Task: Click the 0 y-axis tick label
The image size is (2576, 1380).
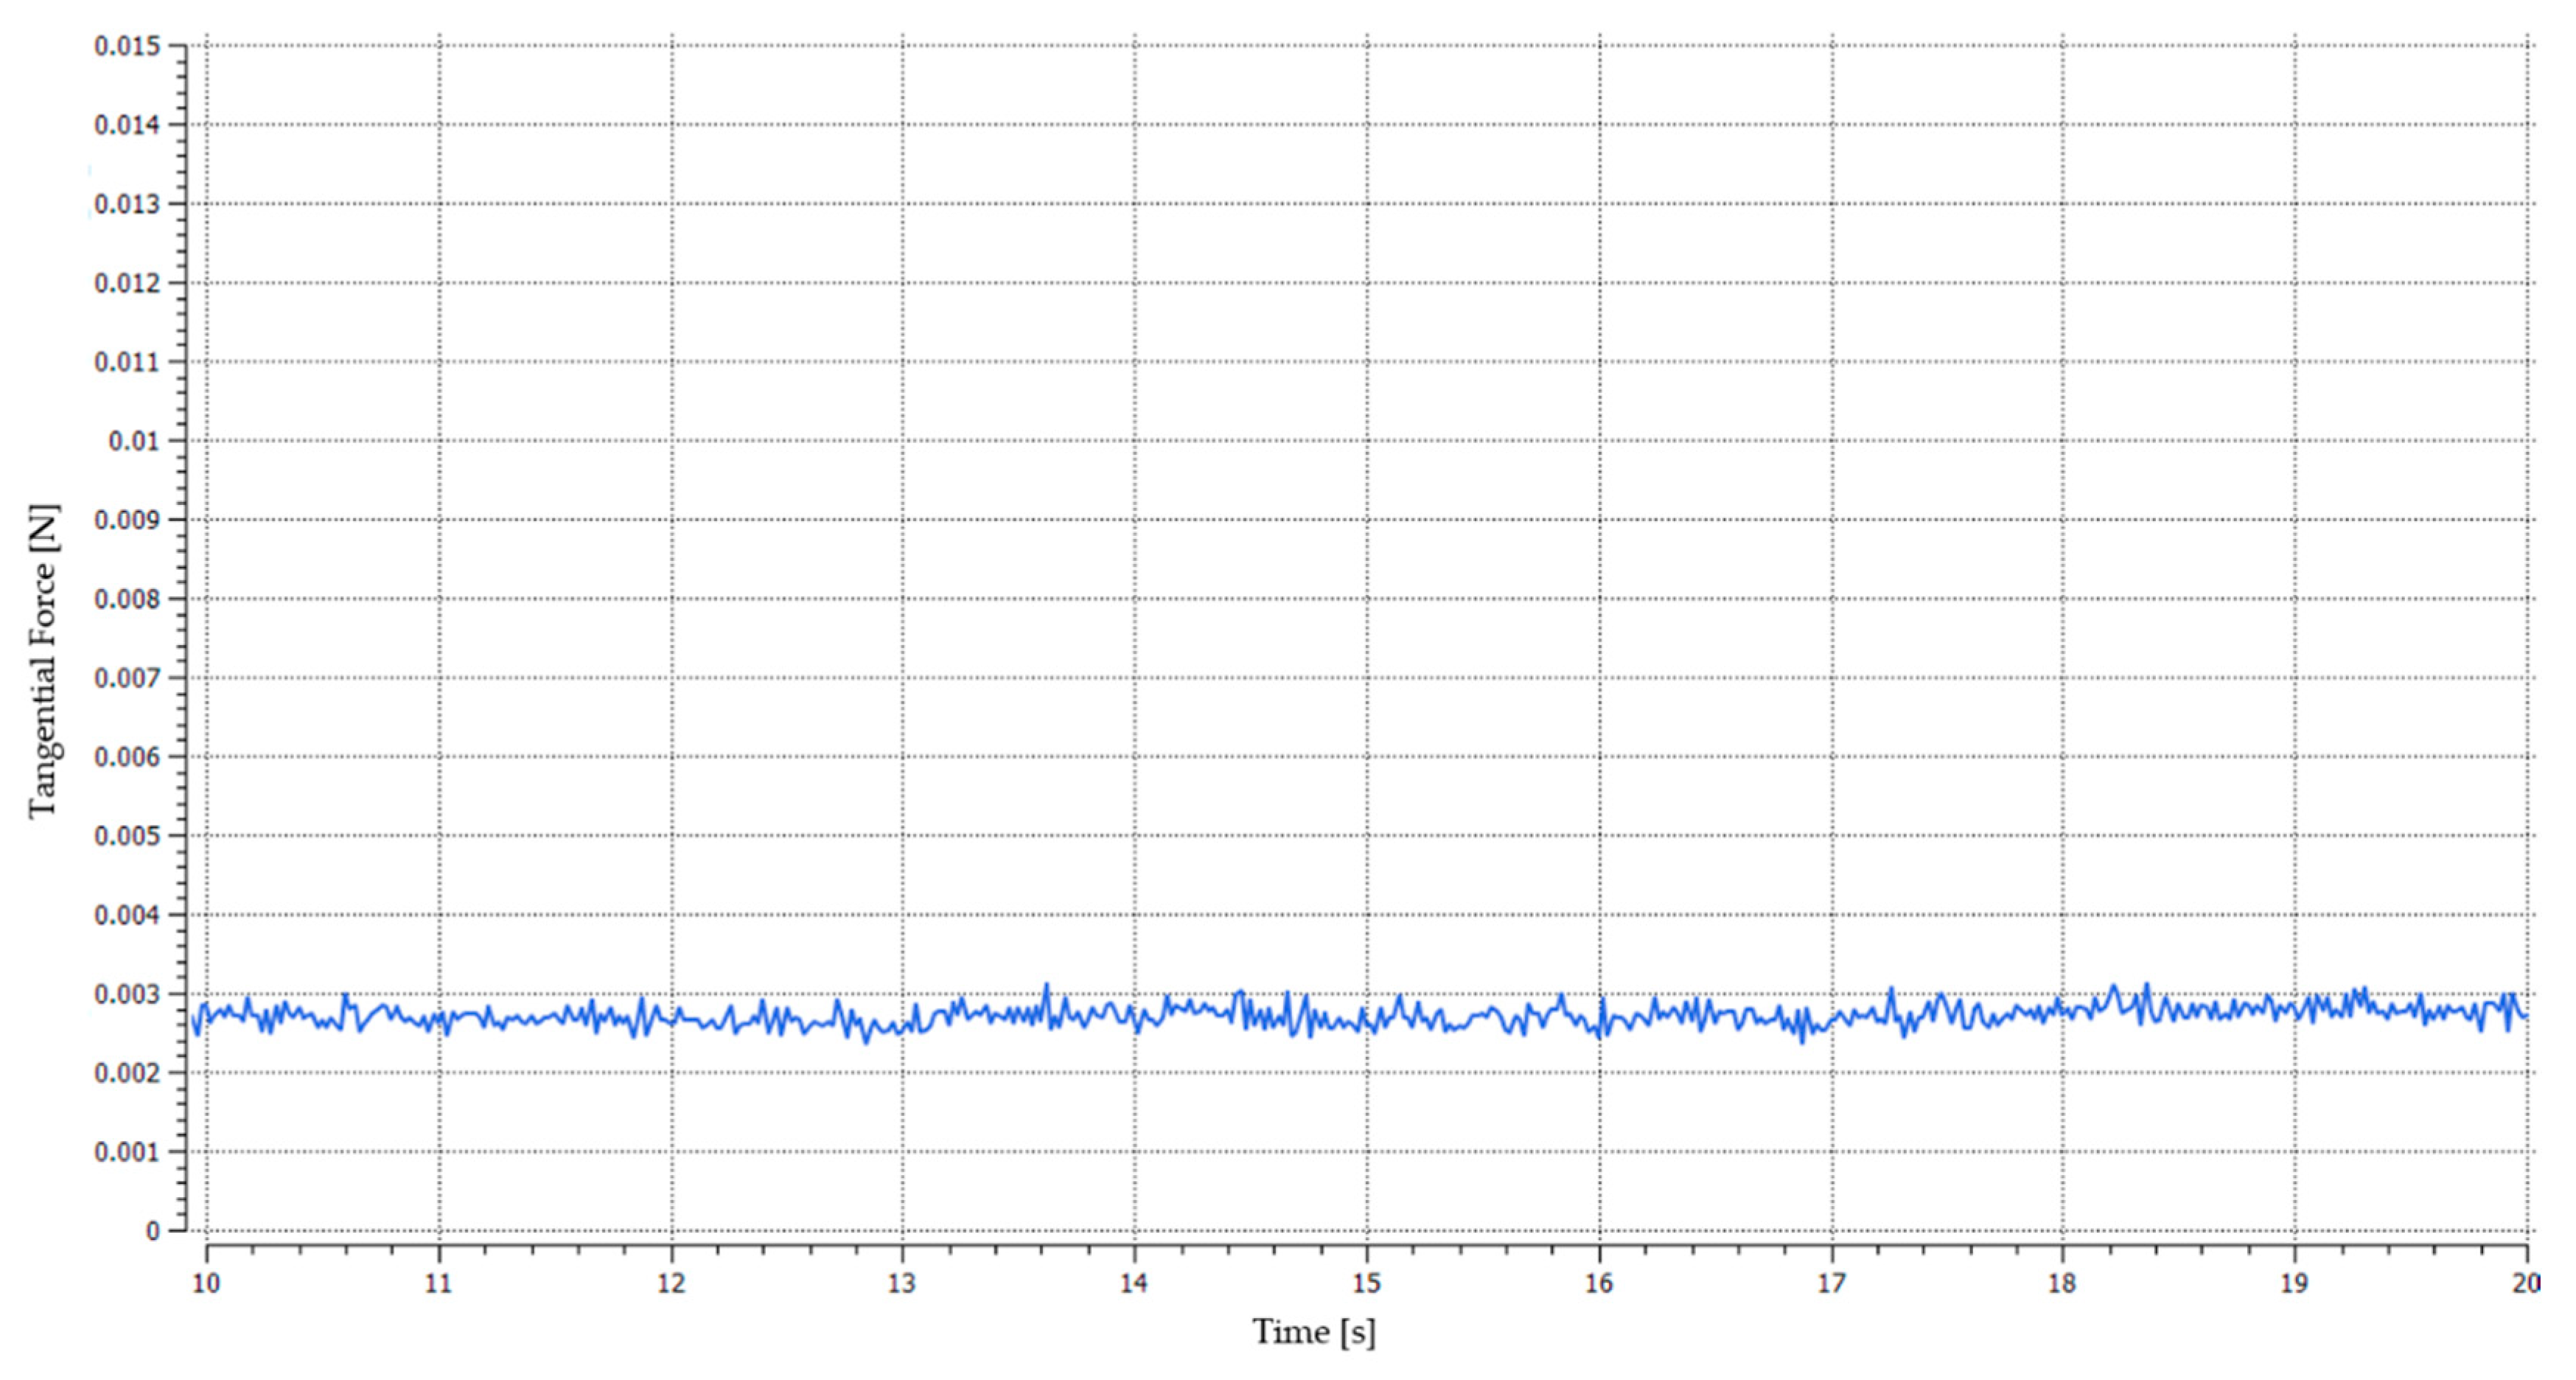Action: click(152, 1231)
